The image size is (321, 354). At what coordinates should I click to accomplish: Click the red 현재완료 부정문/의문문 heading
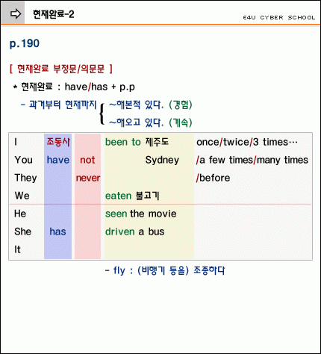coord(61,69)
